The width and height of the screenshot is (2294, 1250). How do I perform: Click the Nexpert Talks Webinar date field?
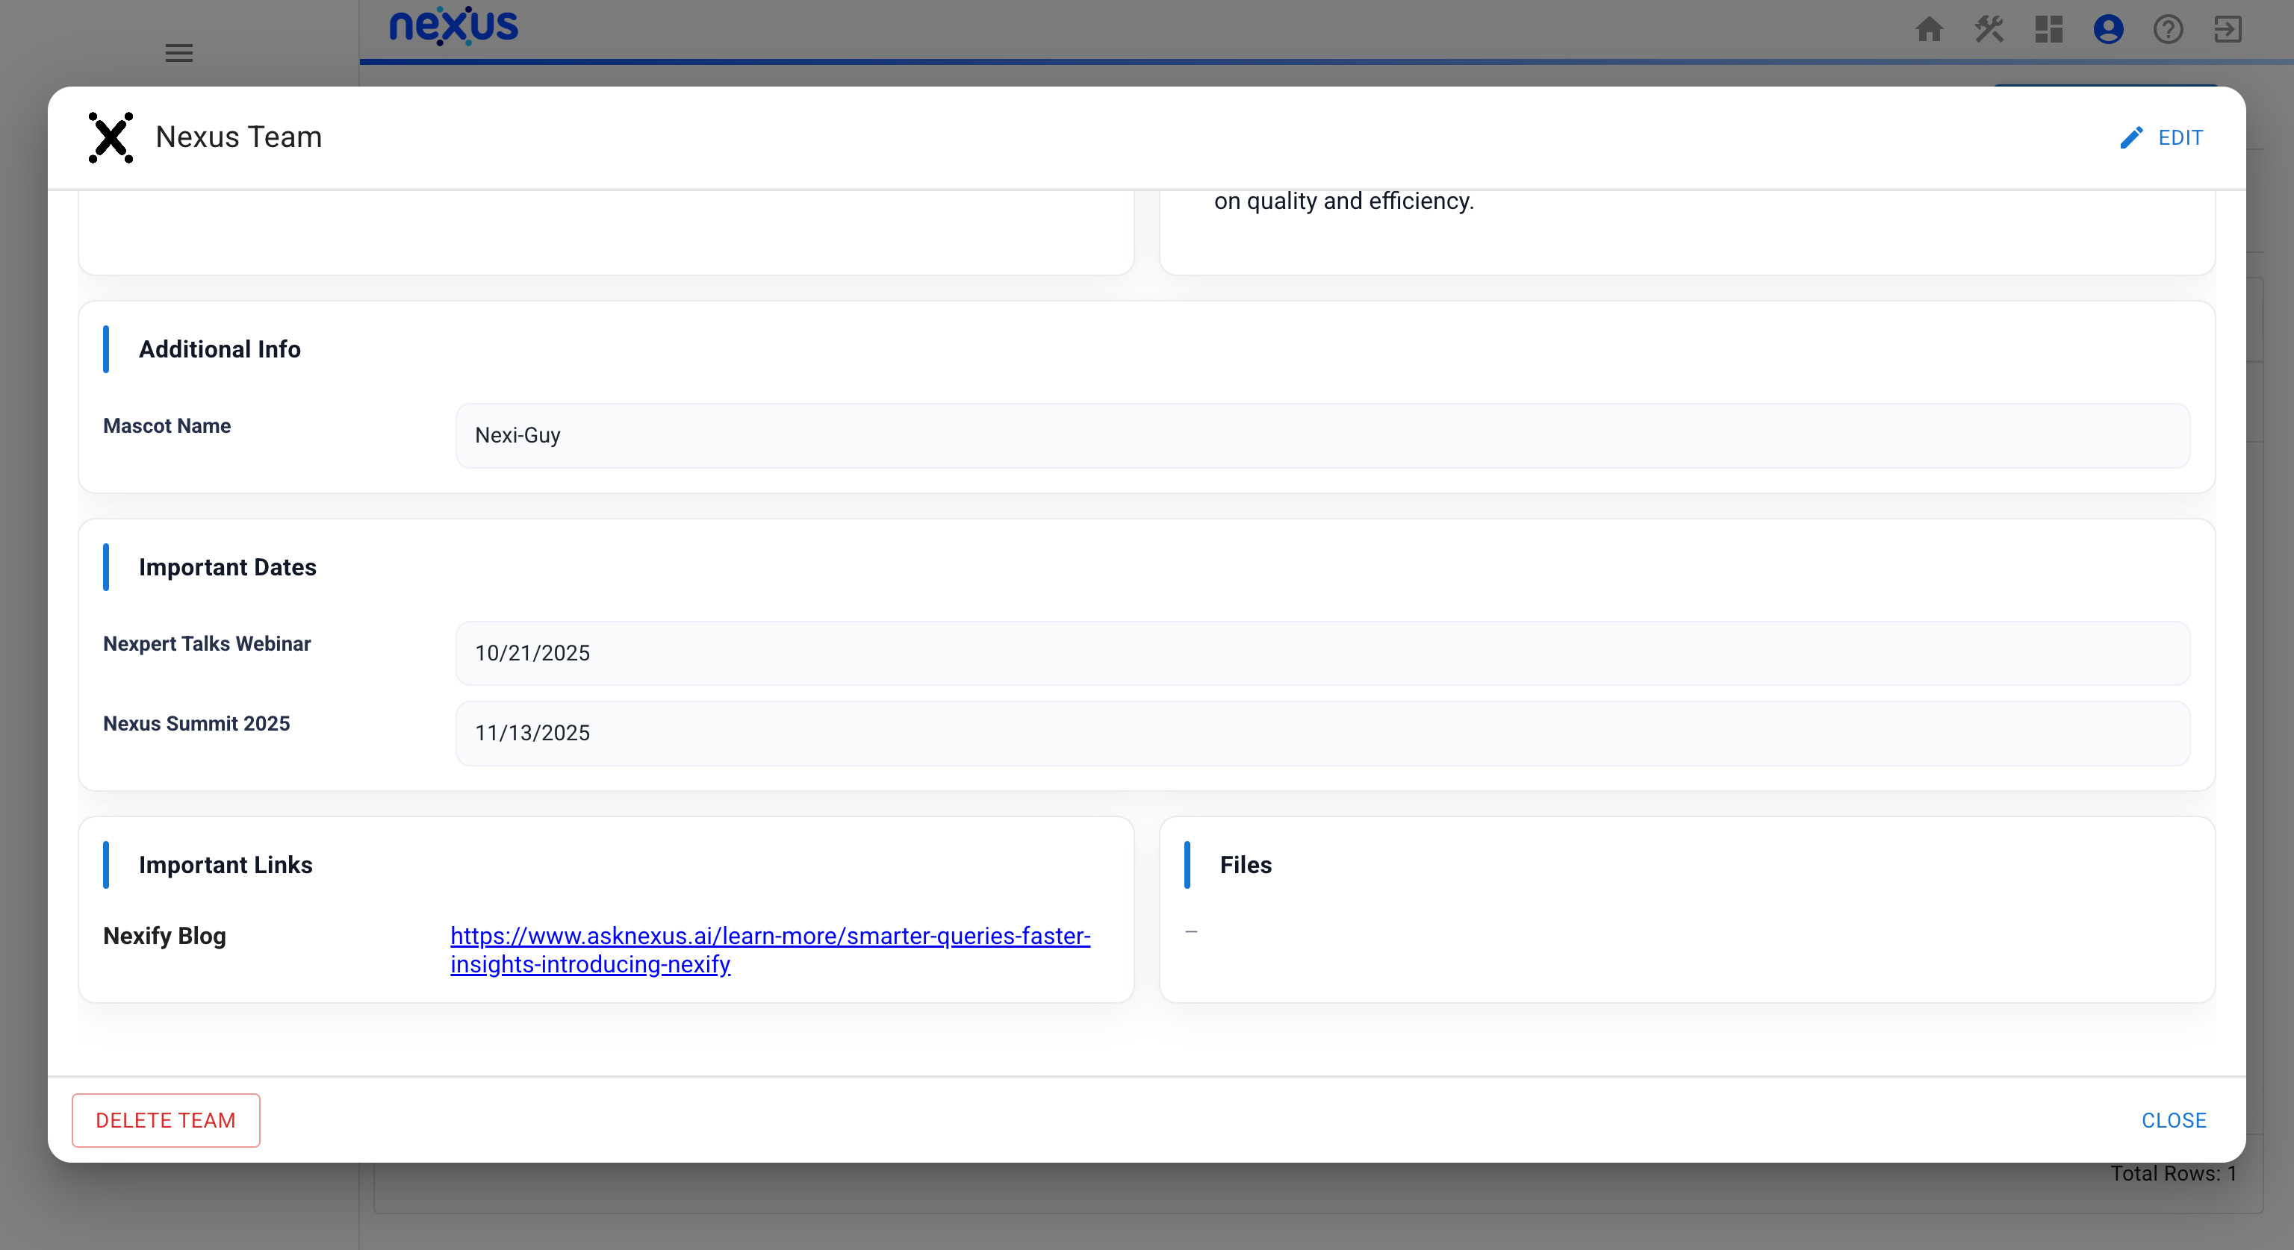point(1322,653)
